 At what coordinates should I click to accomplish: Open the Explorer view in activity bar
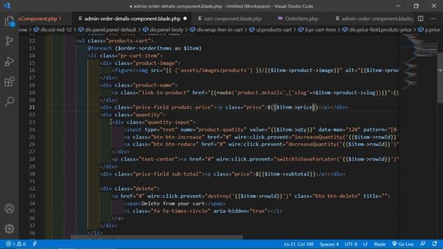coord(9,21)
